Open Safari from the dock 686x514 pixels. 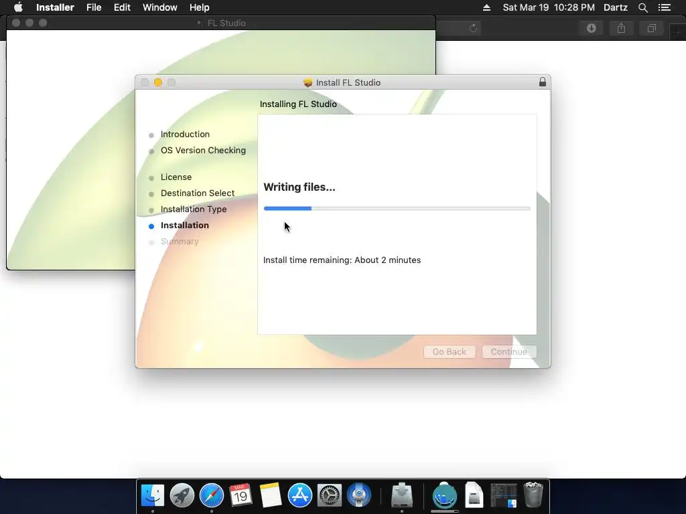pos(211,495)
